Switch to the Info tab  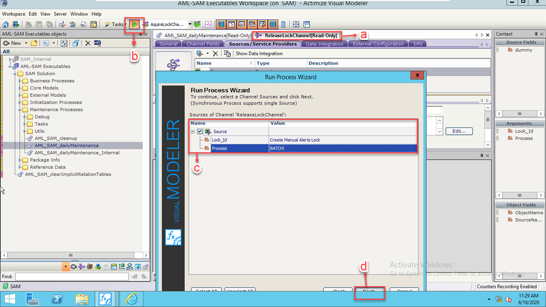[x=418, y=44]
